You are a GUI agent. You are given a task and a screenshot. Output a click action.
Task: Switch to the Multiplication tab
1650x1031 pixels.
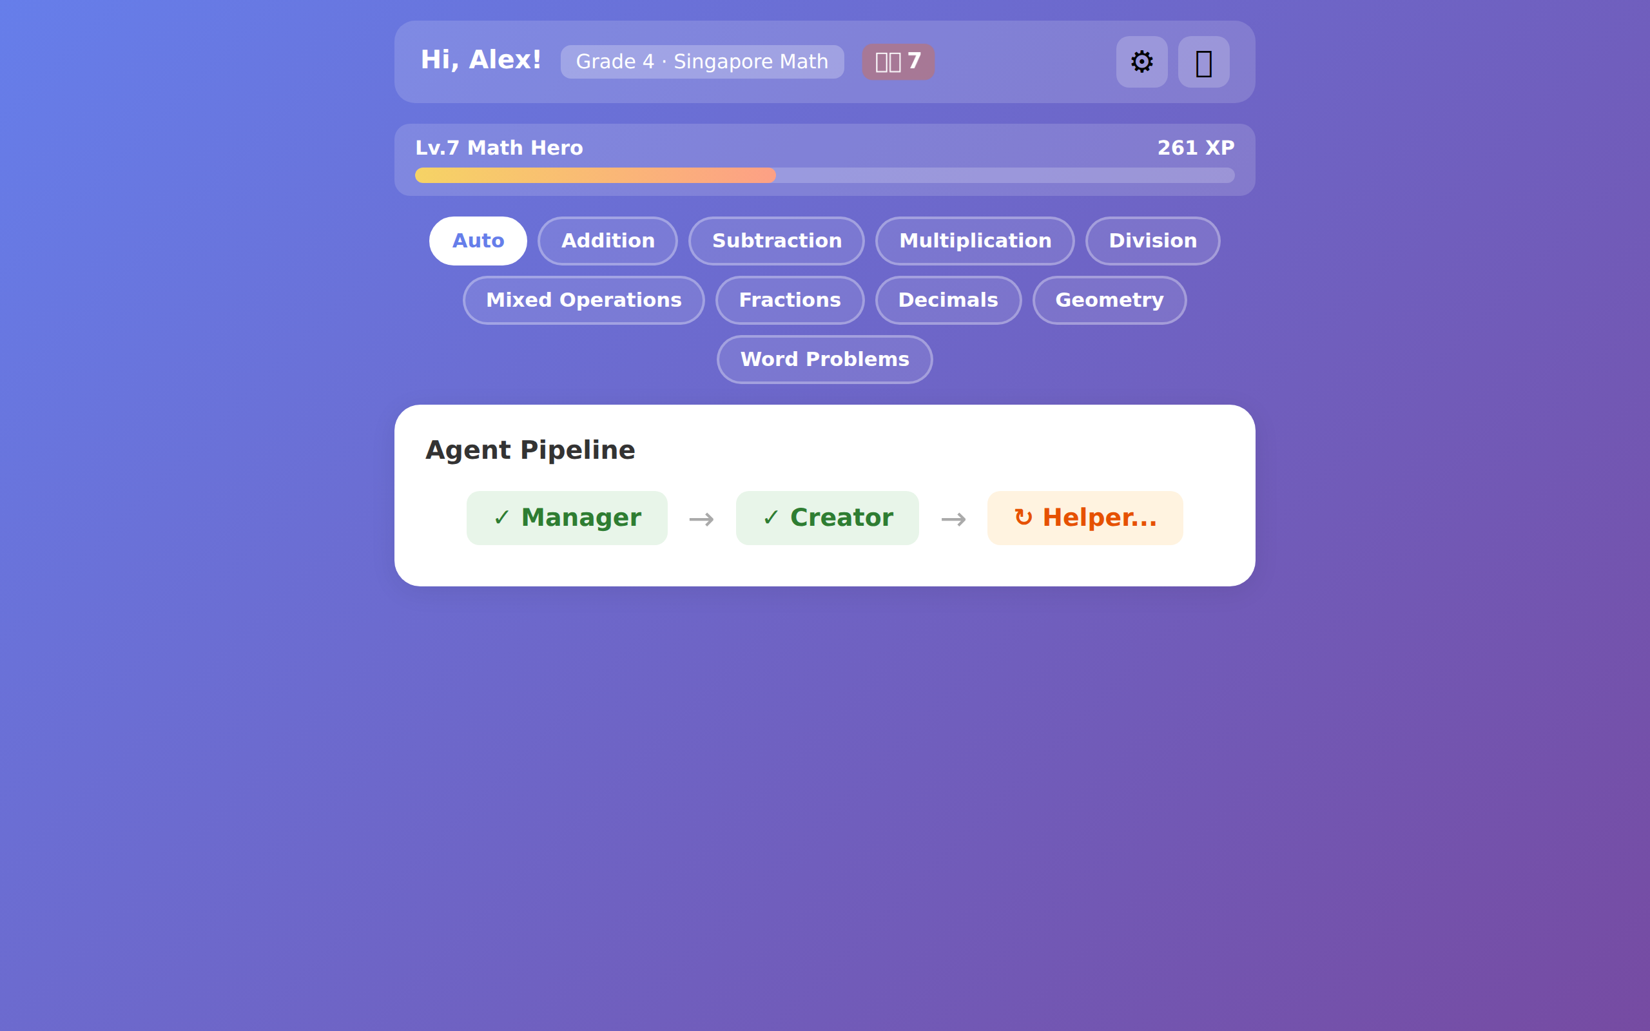point(975,241)
